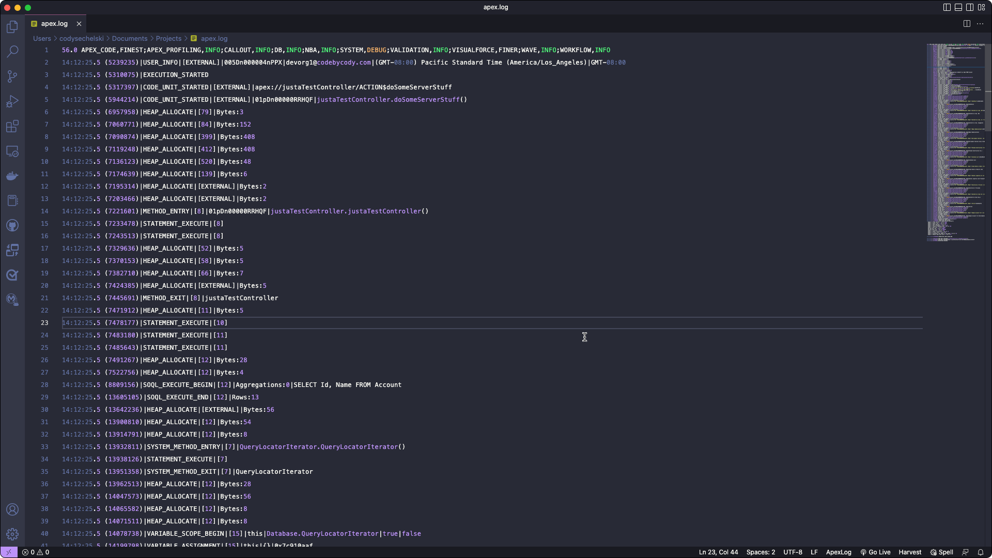Viewport: 992px width, 558px height.
Task: Show errors and warnings count
Action: click(x=36, y=552)
